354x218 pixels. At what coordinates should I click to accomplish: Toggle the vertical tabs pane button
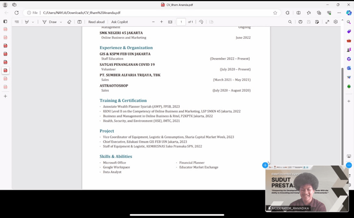(x=5, y=21)
